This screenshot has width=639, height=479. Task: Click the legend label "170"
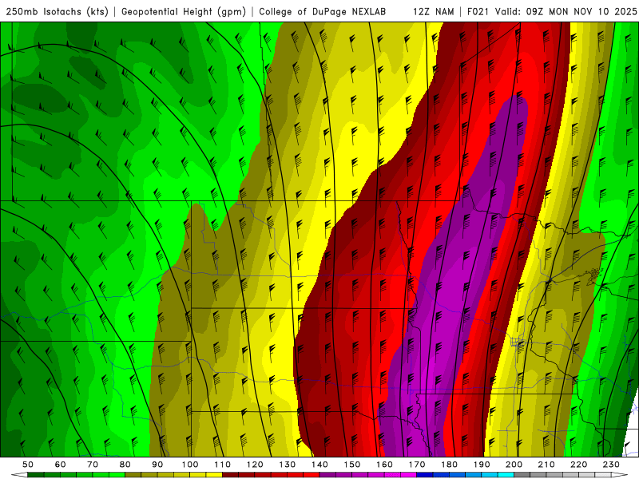(417, 465)
